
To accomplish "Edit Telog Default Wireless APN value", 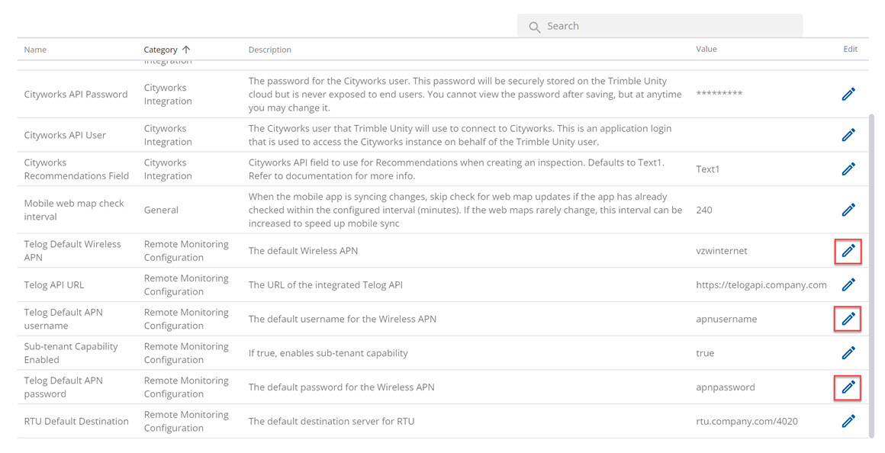I will (848, 251).
